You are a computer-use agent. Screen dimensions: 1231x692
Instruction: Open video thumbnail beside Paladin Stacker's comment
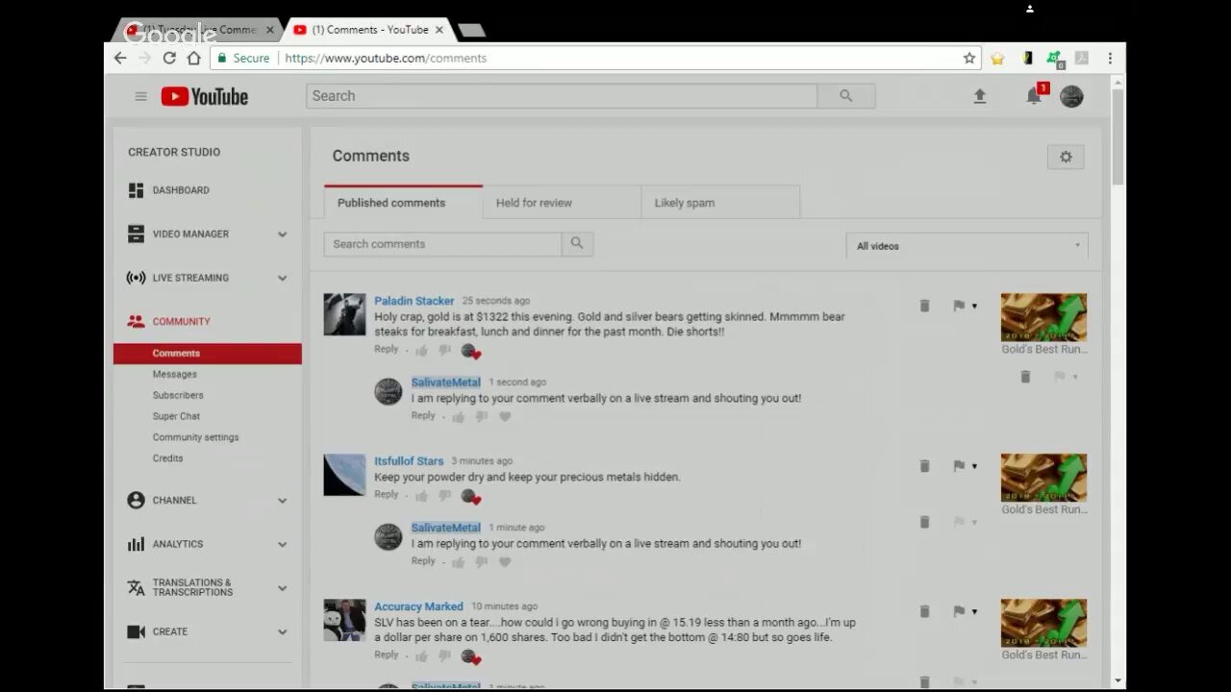click(1043, 317)
